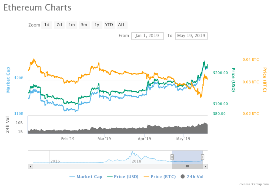This screenshot has width=272, height=187.
Task: Click the Mar '19 axis label
Action: (104, 139)
